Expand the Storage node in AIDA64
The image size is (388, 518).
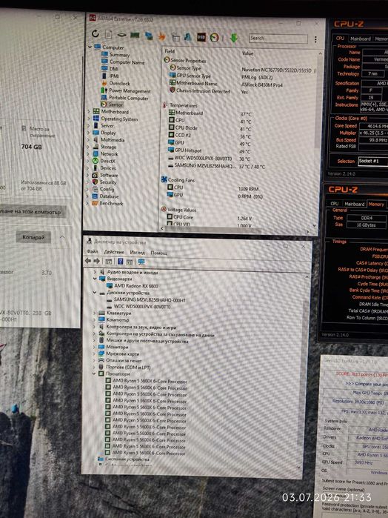89,147
